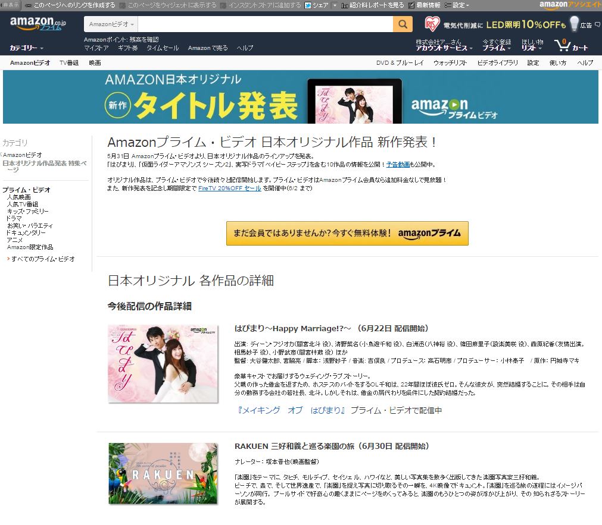
Task: Click the タイムセール link
Action: click(163, 48)
